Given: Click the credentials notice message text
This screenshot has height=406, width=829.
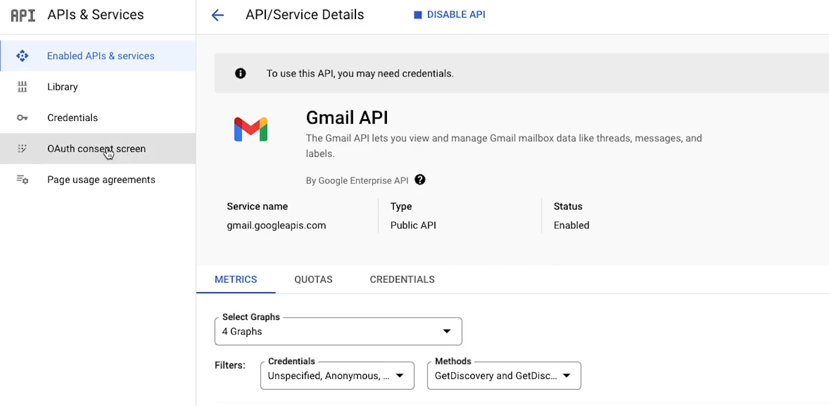Looking at the screenshot, I should pyautogui.click(x=360, y=73).
